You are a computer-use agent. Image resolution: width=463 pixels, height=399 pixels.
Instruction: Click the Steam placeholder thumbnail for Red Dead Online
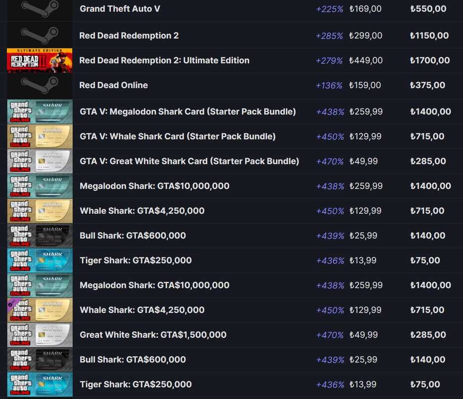coord(40,86)
